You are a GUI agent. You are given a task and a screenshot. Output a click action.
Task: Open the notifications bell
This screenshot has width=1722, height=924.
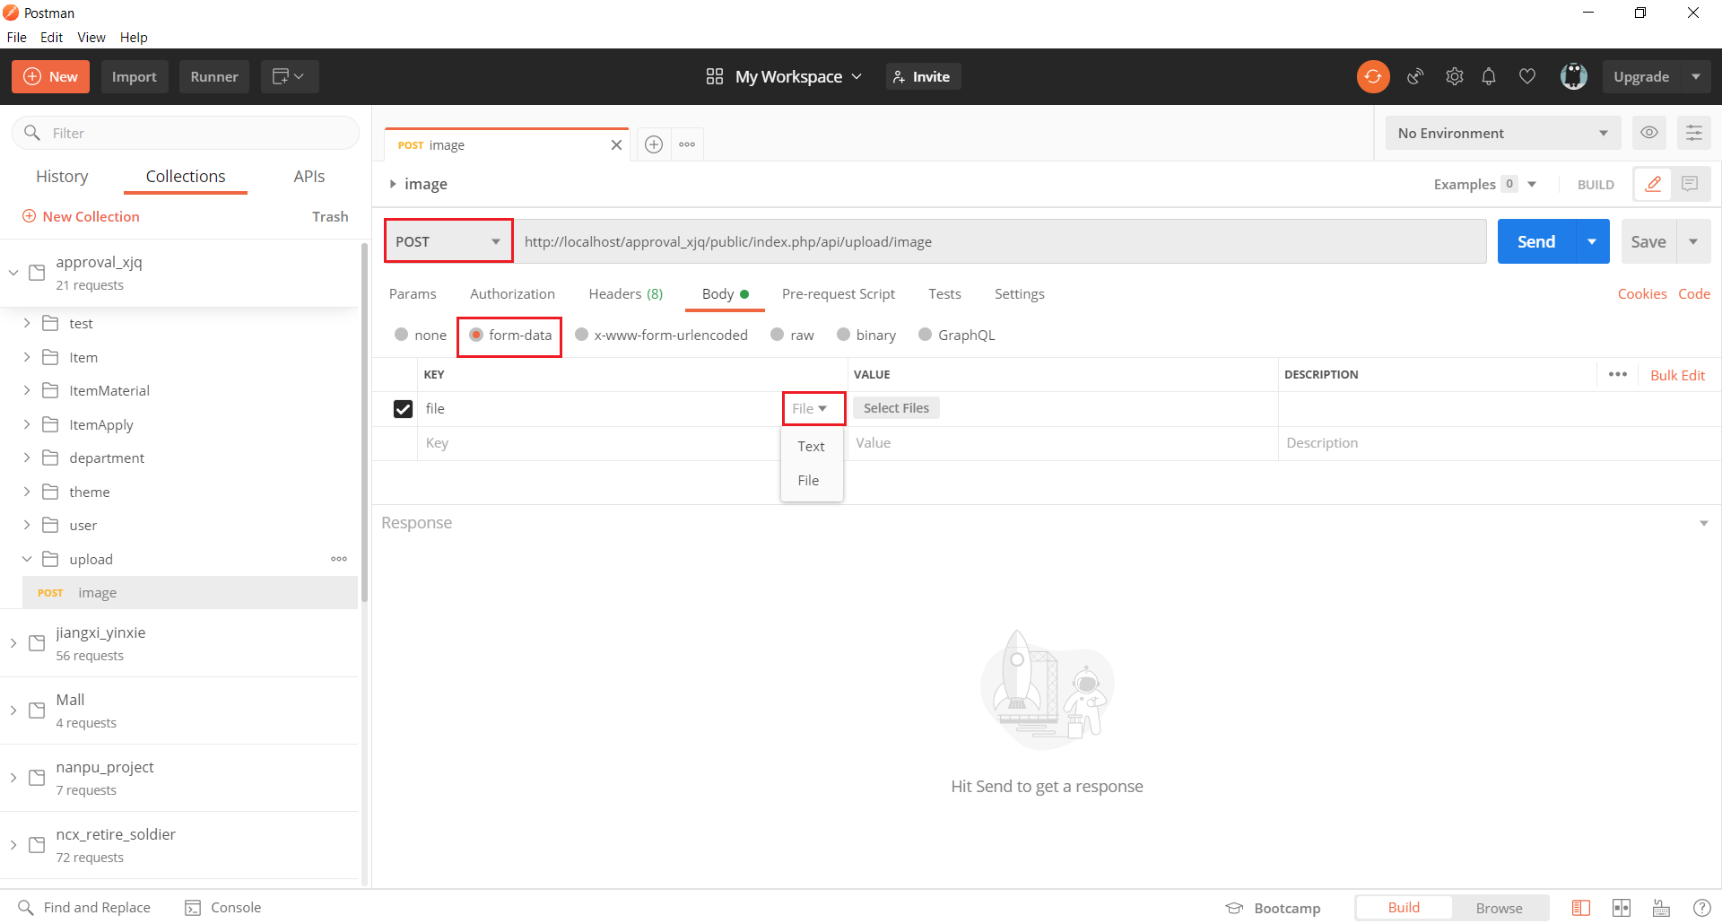[x=1489, y=76]
